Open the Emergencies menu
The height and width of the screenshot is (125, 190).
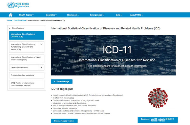click(x=97, y=15)
